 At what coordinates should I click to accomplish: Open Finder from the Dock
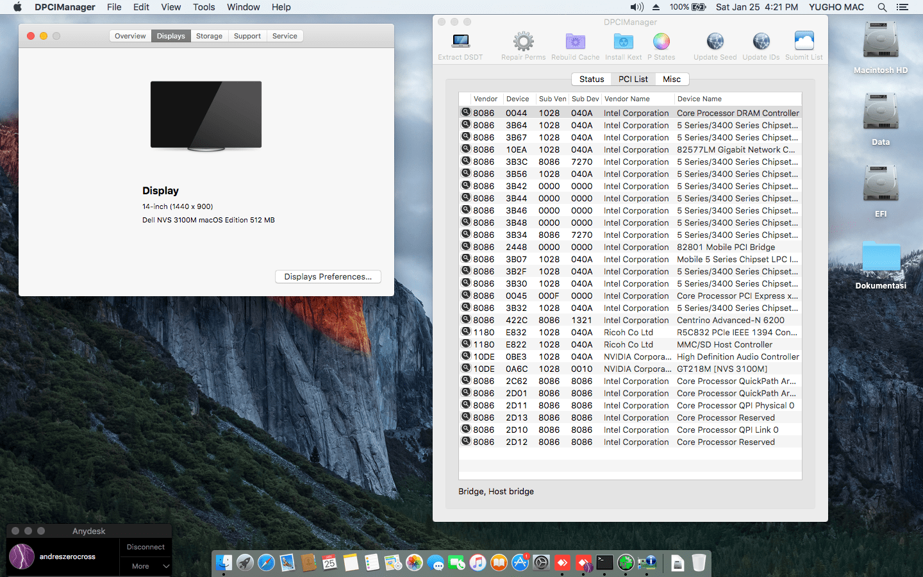coord(224,562)
